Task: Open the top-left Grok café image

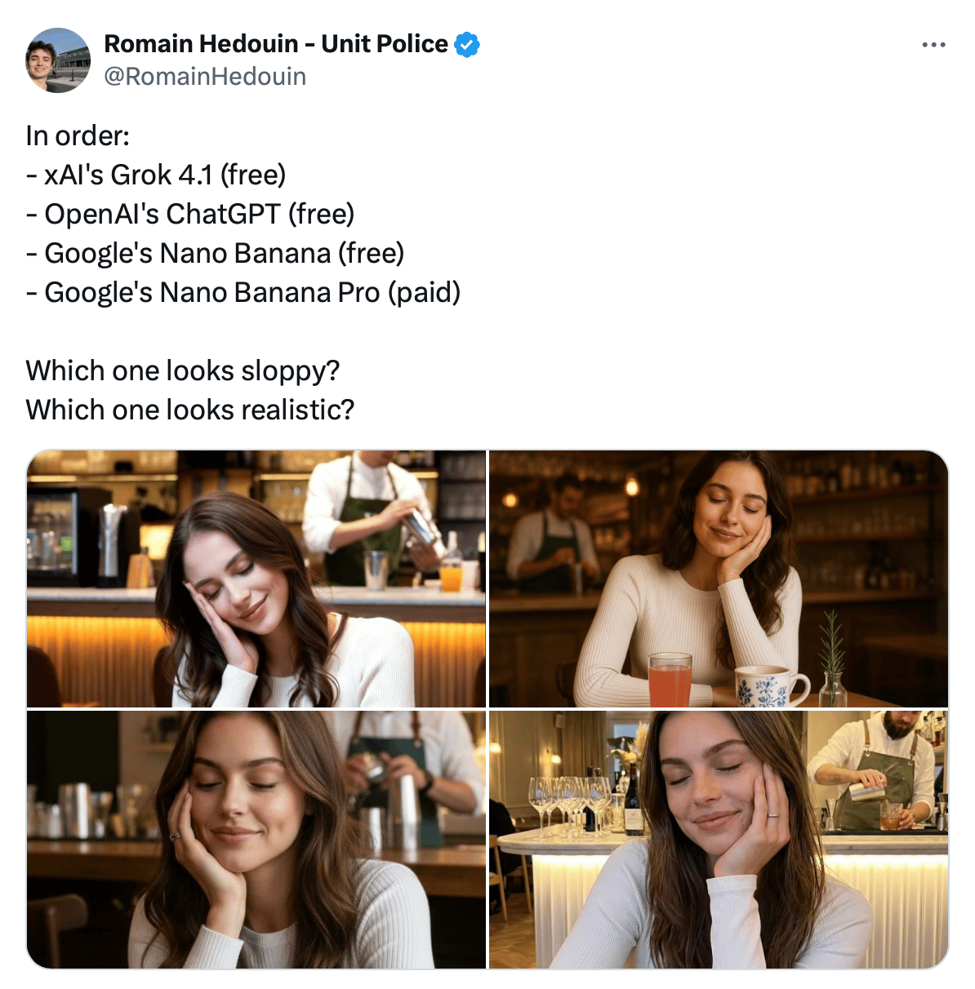Action: coord(256,579)
